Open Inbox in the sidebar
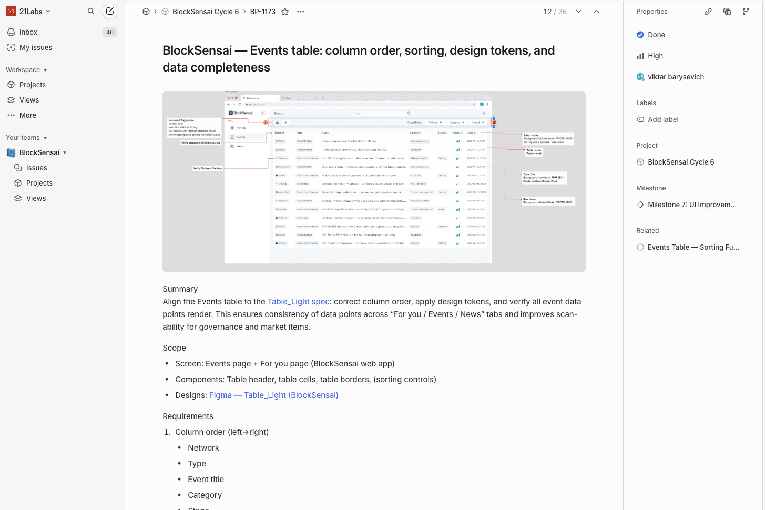The height and width of the screenshot is (510, 765). tap(62, 32)
